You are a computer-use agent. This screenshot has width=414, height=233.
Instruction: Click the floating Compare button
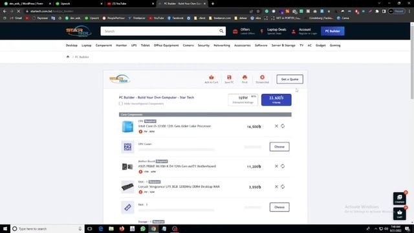tap(400, 199)
